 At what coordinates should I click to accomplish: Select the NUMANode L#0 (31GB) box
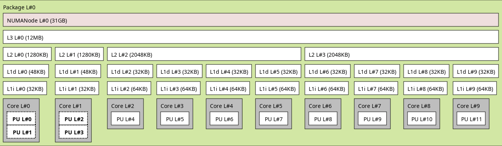[x=251, y=20]
